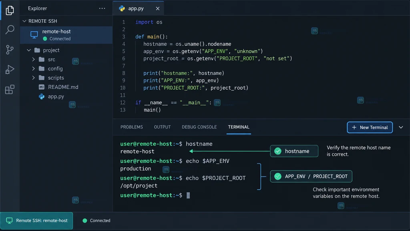The image size is (410, 231).
Task: Click the APP_ENV / PROJECT_ROOT badge
Action: point(311,176)
